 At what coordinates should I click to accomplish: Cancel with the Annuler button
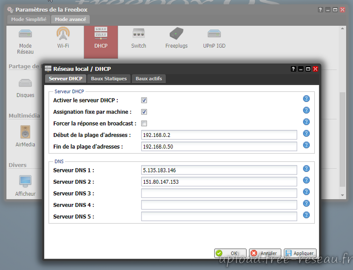point(265,253)
